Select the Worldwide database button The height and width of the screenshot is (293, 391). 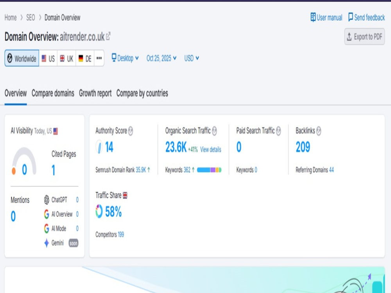[x=22, y=58]
